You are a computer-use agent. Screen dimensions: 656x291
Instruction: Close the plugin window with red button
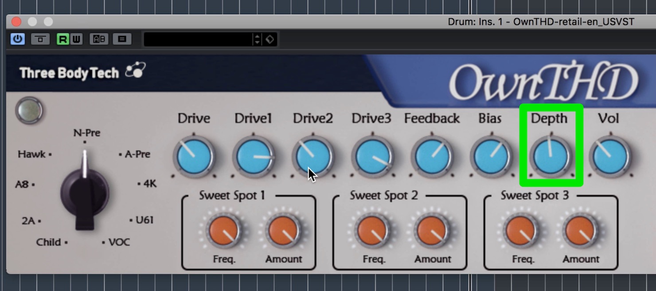click(16, 21)
